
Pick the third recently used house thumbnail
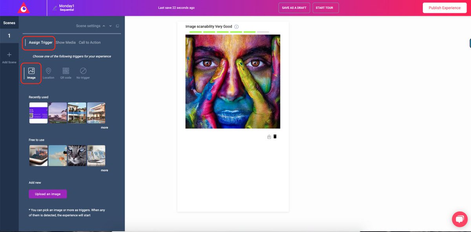click(x=77, y=113)
